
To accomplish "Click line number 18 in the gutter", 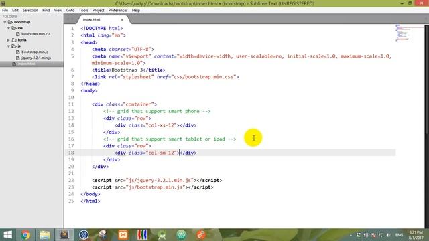I will point(71,153).
